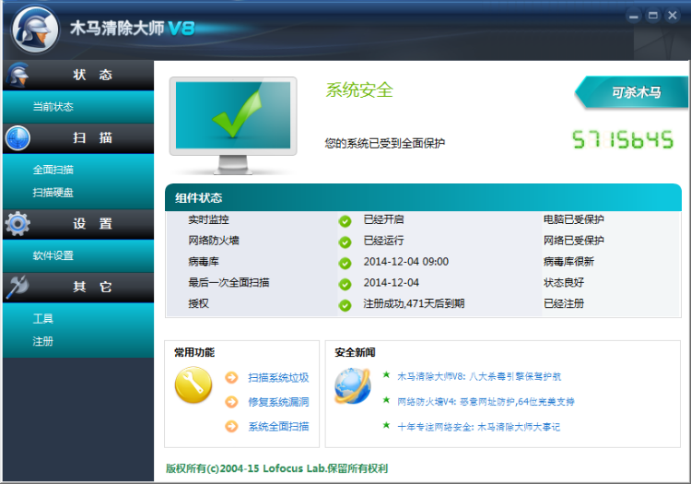Open the 系统全面扫描 link

(x=278, y=427)
